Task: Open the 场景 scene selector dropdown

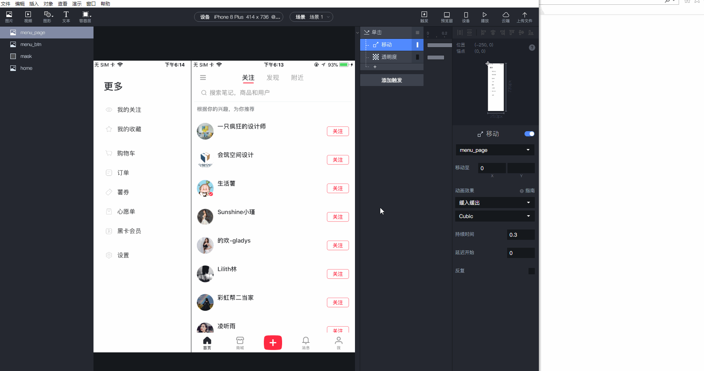Action: tap(311, 17)
